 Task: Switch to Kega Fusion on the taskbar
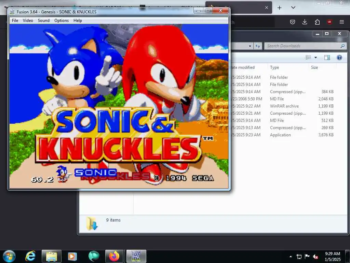pos(136,256)
